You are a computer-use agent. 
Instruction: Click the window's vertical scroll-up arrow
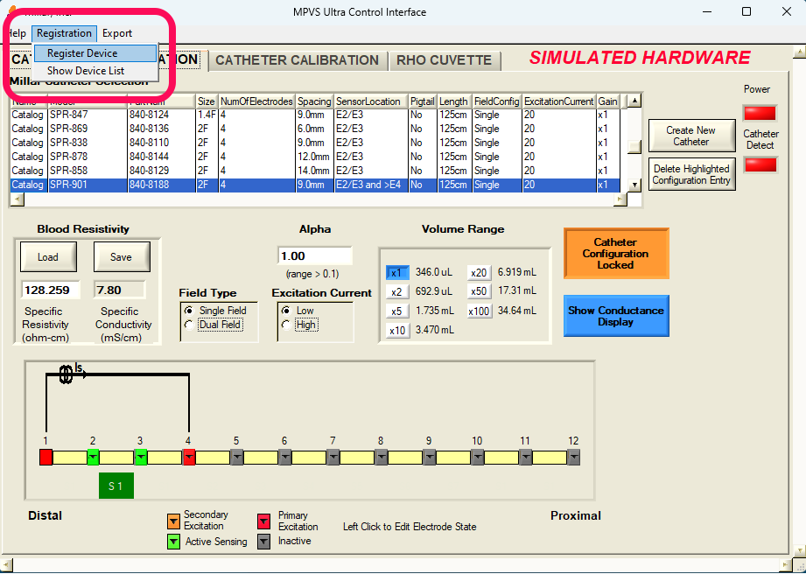click(x=799, y=52)
